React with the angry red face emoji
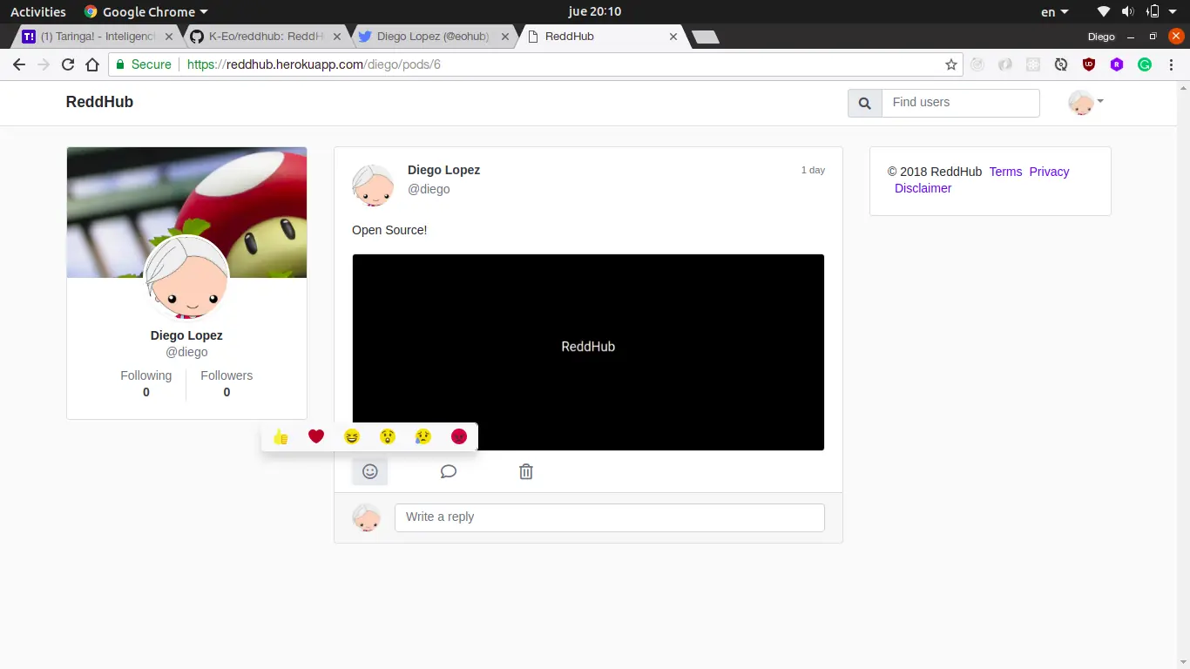The image size is (1190, 669). pos(459,436)
